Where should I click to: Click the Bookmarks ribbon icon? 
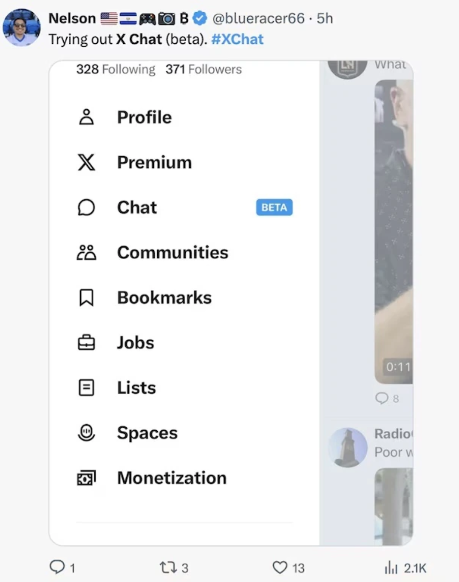click(x=86, y=297)
